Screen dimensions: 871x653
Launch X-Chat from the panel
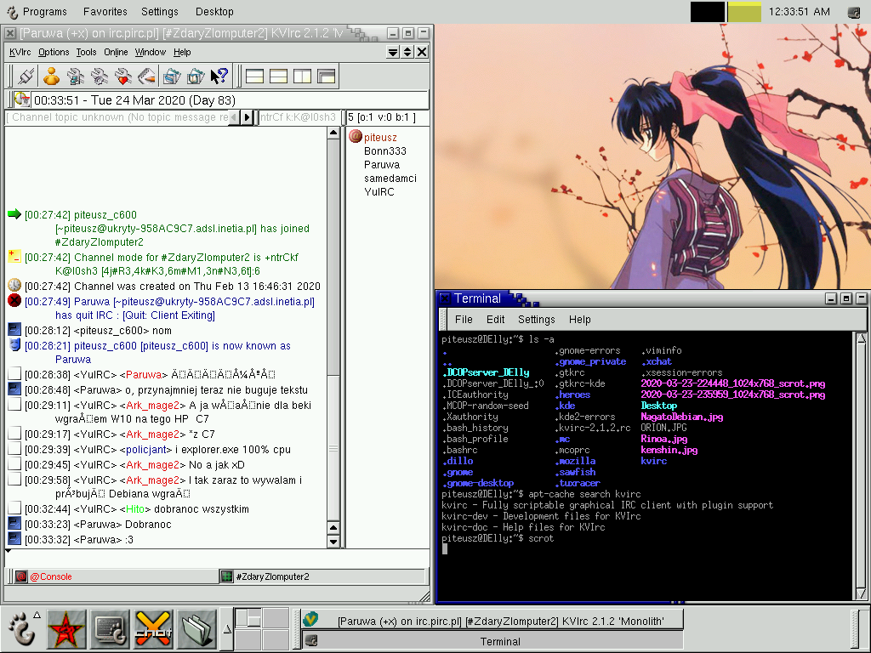click(x=153, y=629)
